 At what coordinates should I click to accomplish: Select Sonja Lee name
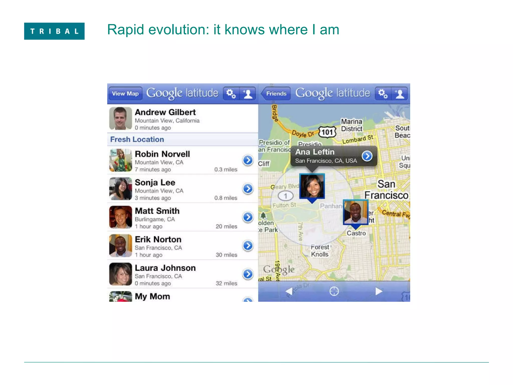(155, 182)
